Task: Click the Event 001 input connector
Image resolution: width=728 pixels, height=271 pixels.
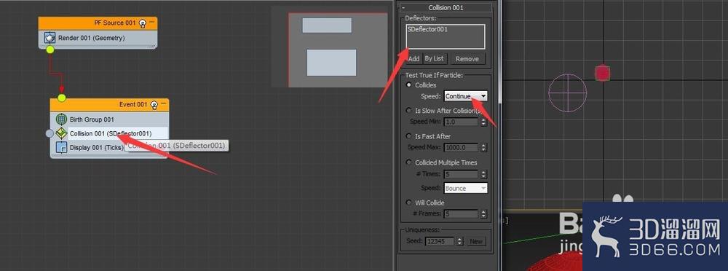Action: click(x=62, y=98)
